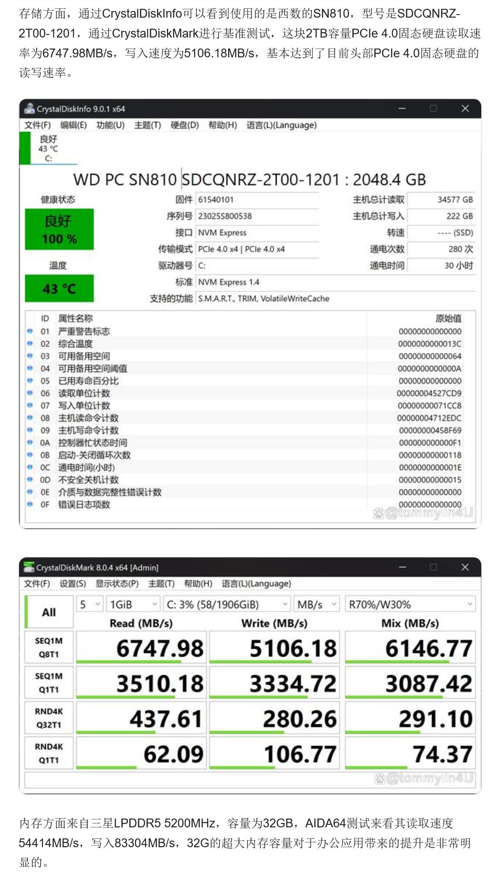The width and height of the screenshot is (499, 879).
Task: Open the test count dropdown showing 5
Action: pos(90,604)
